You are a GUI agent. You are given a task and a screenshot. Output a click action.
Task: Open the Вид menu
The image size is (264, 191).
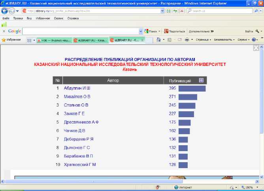point(29,18)
